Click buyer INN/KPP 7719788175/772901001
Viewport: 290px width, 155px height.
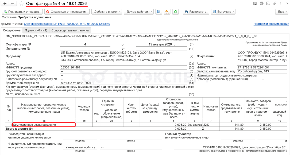254,67
